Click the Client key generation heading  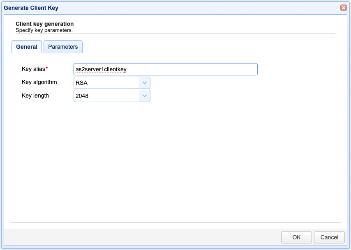pos(44,24)
